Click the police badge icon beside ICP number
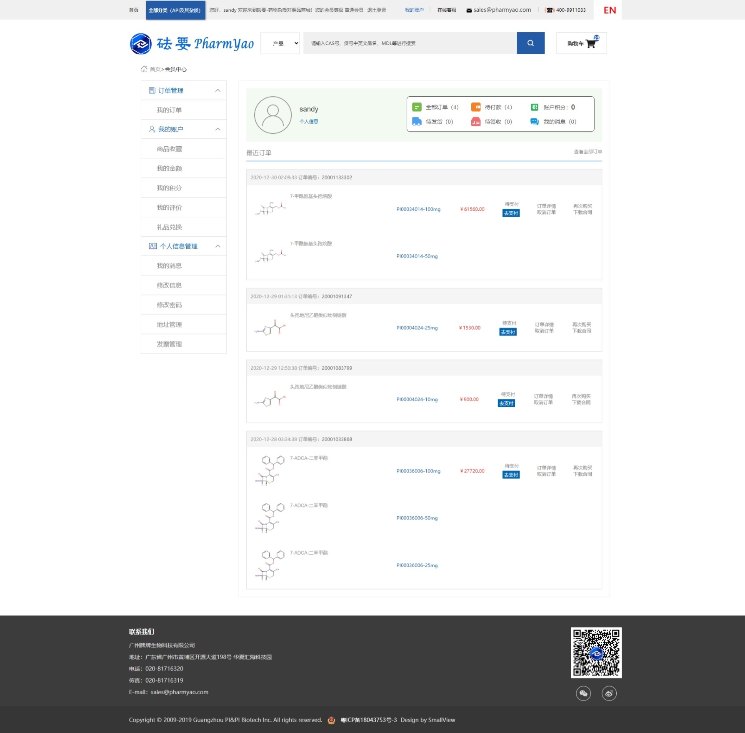The height and width of the screenshot is (733, 745). 331,720
